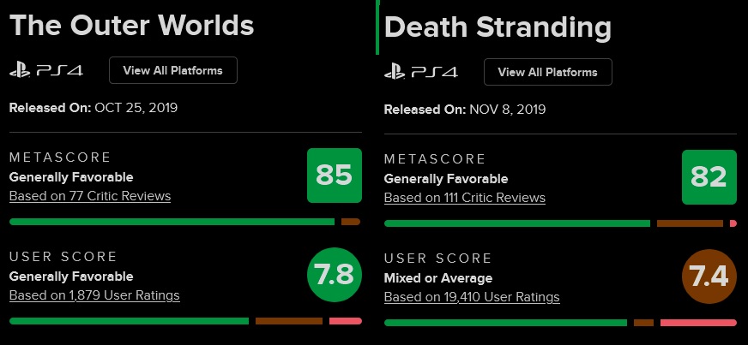Open Based on 77 Critic Reviews link
Screen dimensions: 748x345
90,196
